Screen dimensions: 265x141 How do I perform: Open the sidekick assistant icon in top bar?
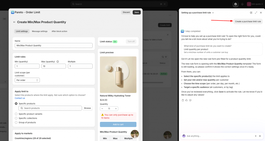[235, 4]
